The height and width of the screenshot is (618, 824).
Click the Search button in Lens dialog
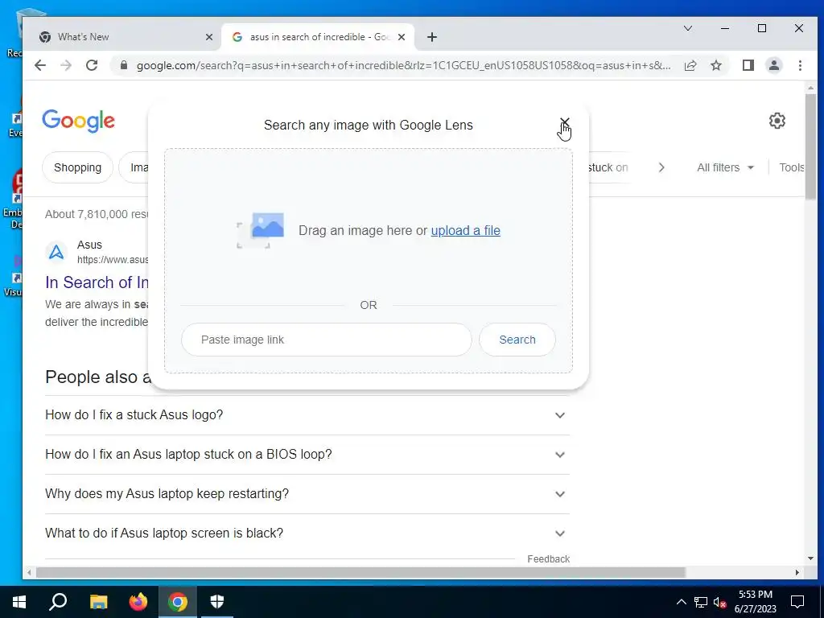517,340
